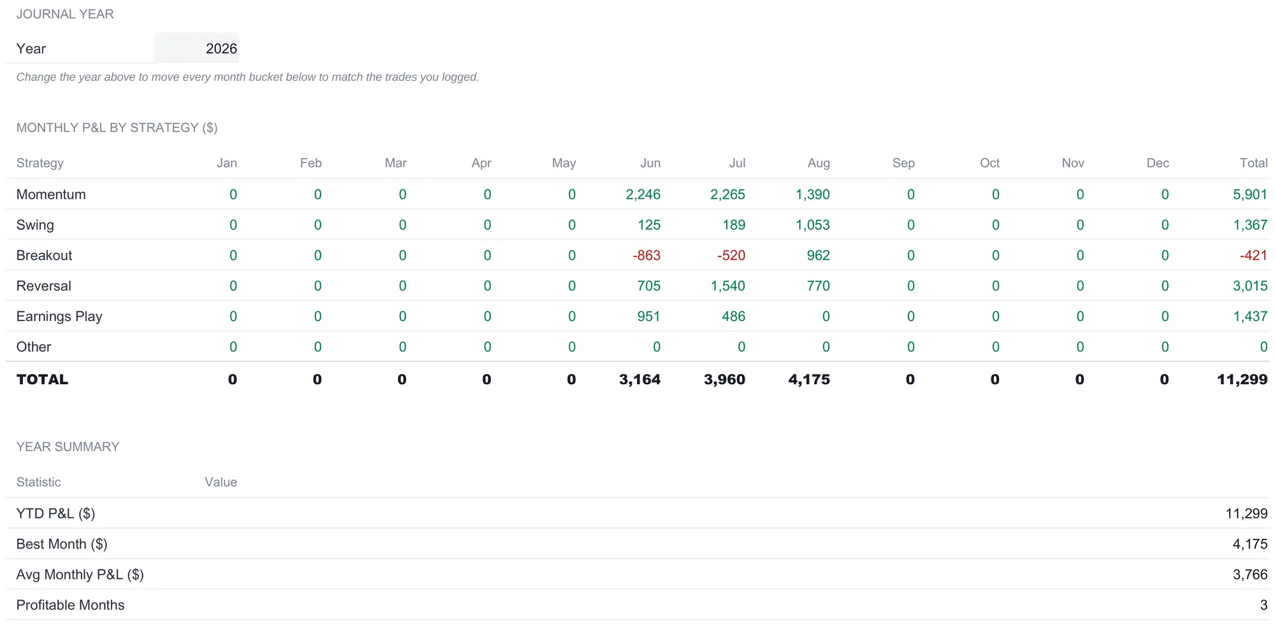Click the Breakout July loss -520
This screenshot has width=1275, height=630.
[731, 255]
